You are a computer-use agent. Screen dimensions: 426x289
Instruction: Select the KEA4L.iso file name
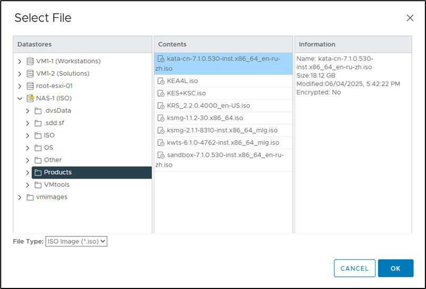(182, 81)
